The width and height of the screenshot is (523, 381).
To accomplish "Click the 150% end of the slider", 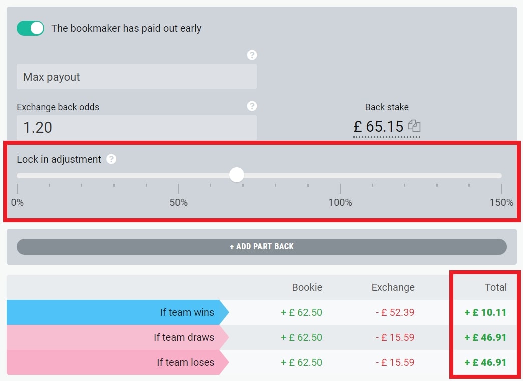I will 501,176.
